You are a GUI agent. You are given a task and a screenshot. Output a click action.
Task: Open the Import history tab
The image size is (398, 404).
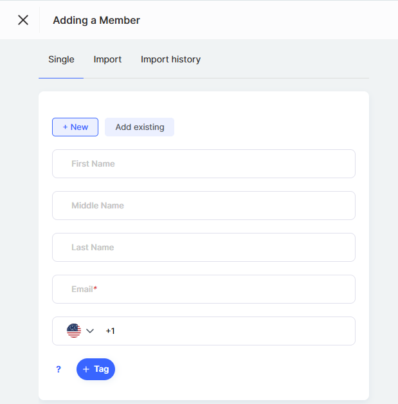(x=170, y=59)
